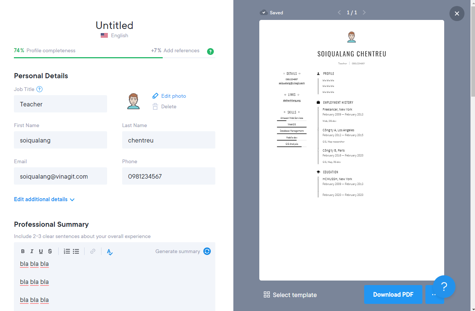Open the English language selector

(115, 36)
